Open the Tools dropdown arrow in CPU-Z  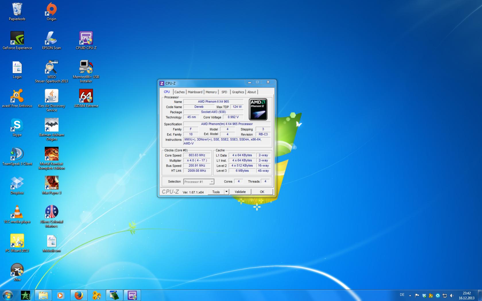pyautogui.click(x=226, y=192)
